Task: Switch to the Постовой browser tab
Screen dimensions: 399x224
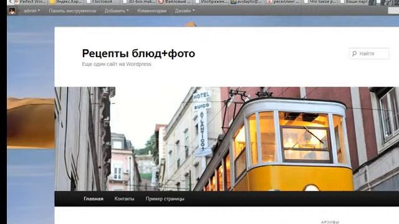Action: 102,2
